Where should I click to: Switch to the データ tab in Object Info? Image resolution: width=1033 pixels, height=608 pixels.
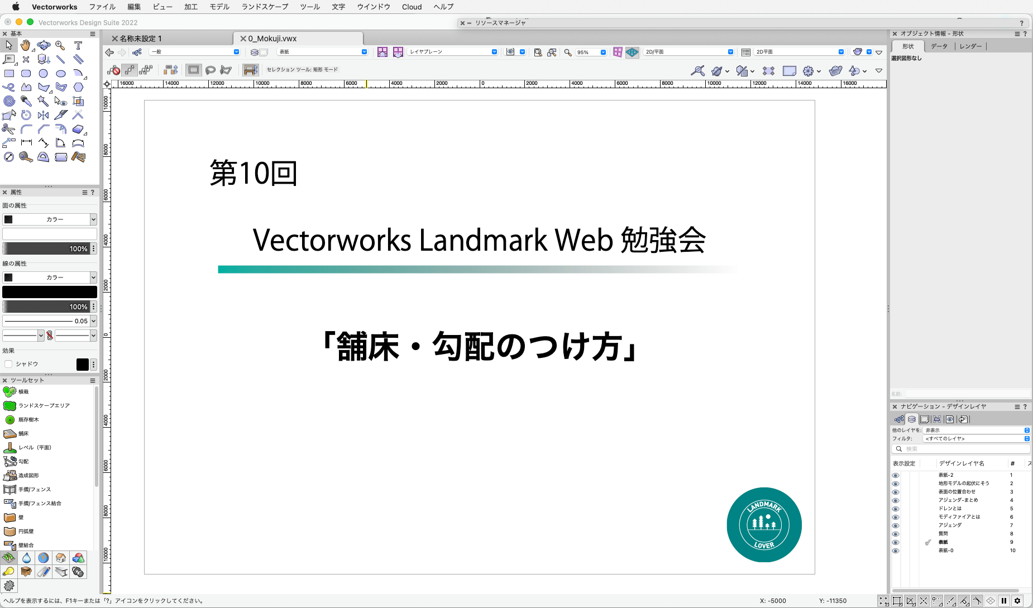pos(939,46)
